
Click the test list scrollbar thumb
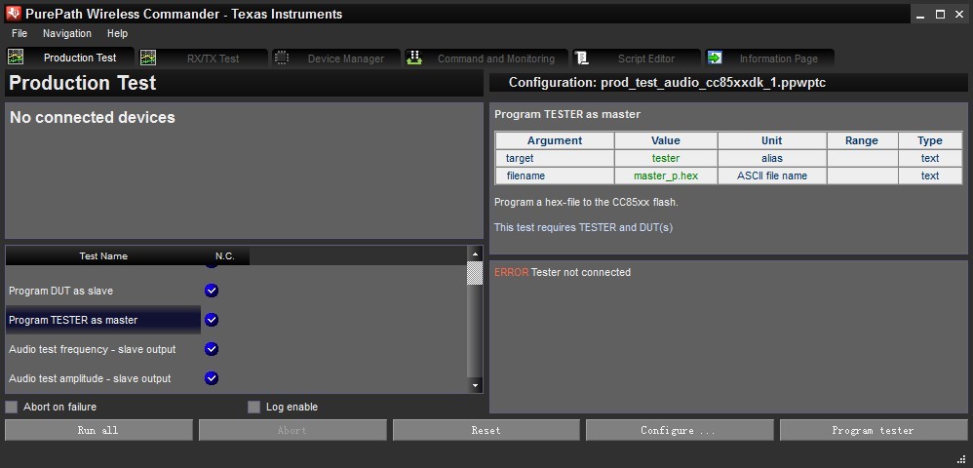pyautogui.click(x=476, y=273)
